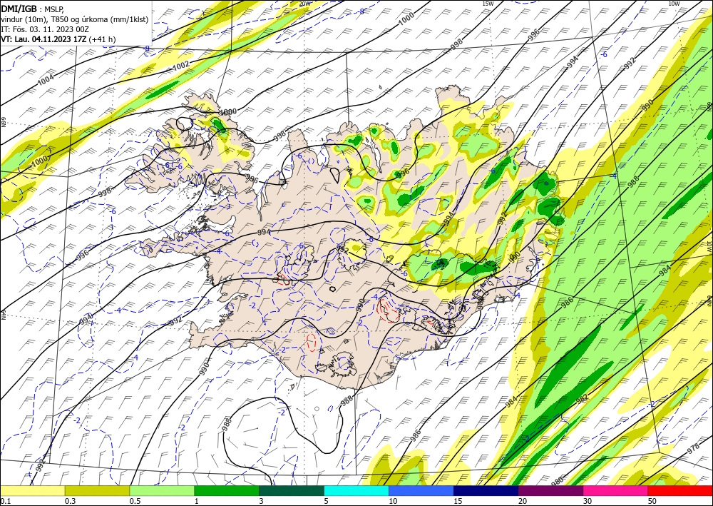Pick the blue 10–15 mm legend swatch

pos(421,491)
